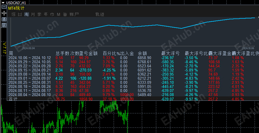259x133 pixels.
Task: Click the max floating loss -580.35
Action: coord(167,62)
